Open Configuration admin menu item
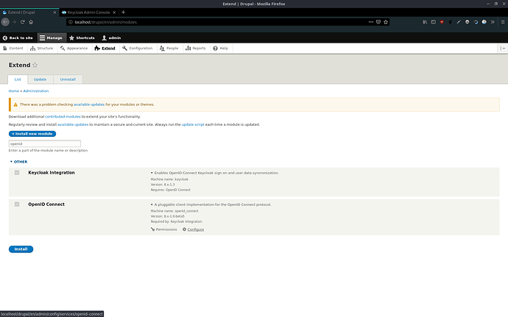508x317 pixels. (x=138, y=49)
